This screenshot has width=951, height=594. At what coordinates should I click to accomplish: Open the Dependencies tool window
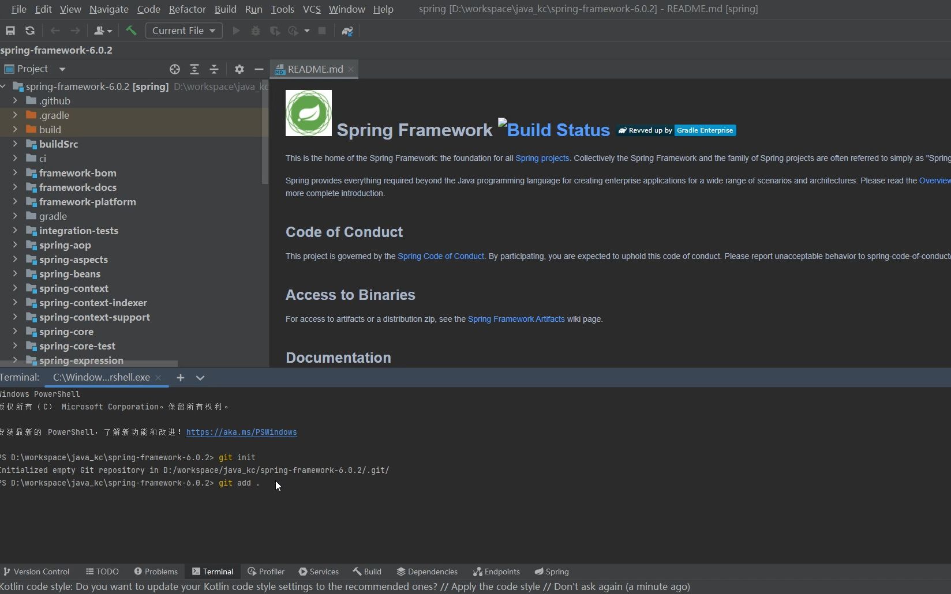pos(427,572)
